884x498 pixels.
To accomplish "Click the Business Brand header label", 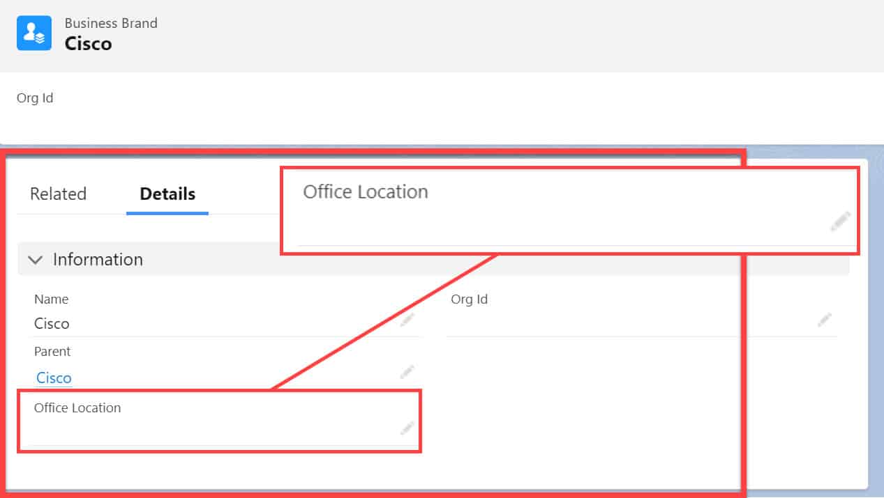I will pos(111,23).
